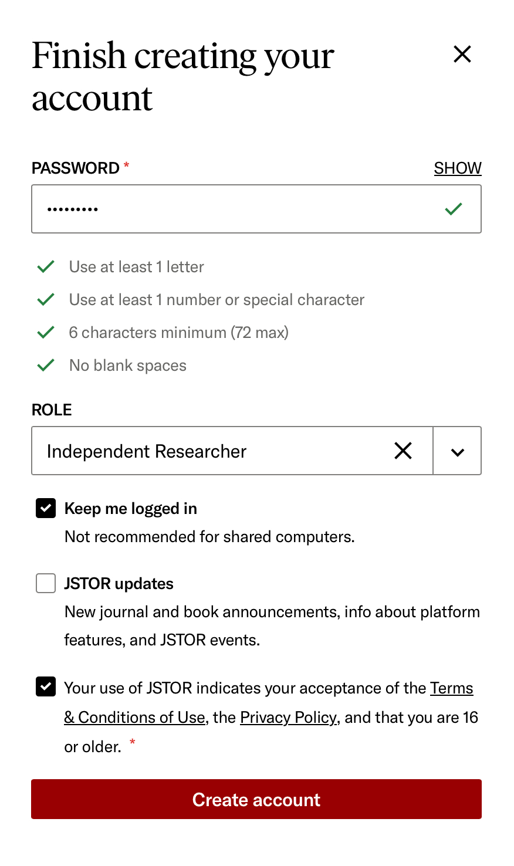
Task: Click the green checkmark inside the password field
Action: (x=453, y=209)
